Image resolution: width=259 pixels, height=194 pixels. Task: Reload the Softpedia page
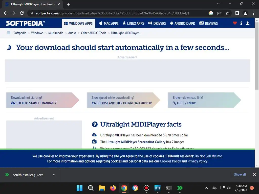22,13
